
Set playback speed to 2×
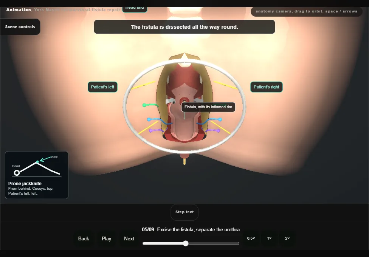[x=287, y=238]
